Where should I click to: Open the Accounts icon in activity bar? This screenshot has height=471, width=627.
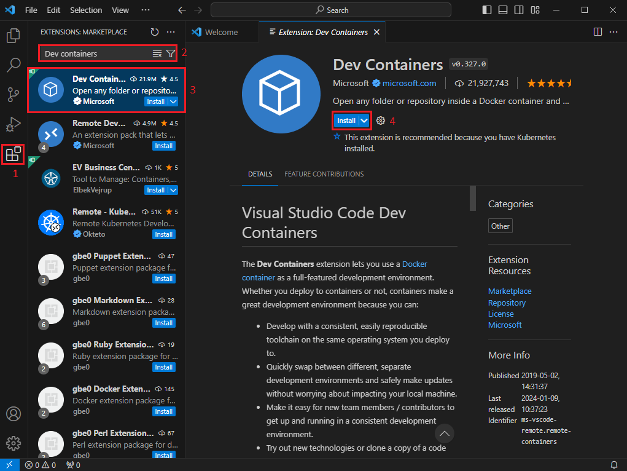13,414
